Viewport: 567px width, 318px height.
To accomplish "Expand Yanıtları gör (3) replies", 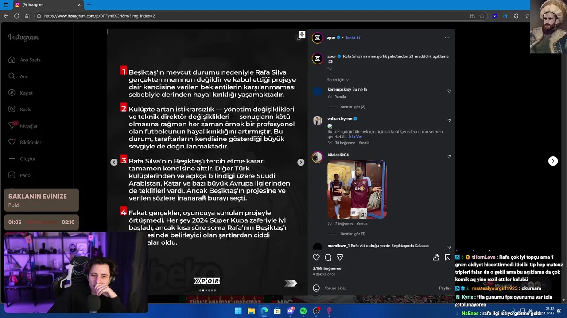I will pos(353,234).
